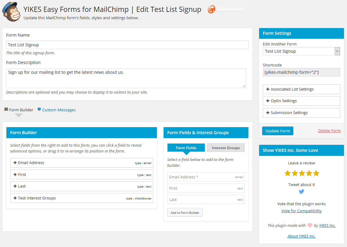Click Show YIKES Inc. Some Love header

tap(302, 150)
